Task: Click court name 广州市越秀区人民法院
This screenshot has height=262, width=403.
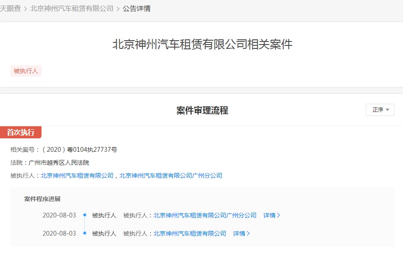Action: 59,163
